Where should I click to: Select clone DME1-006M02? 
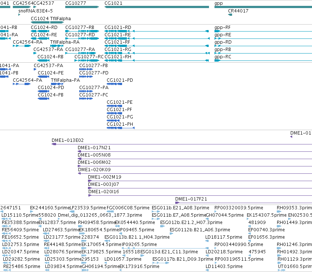[x=94, y=162]
